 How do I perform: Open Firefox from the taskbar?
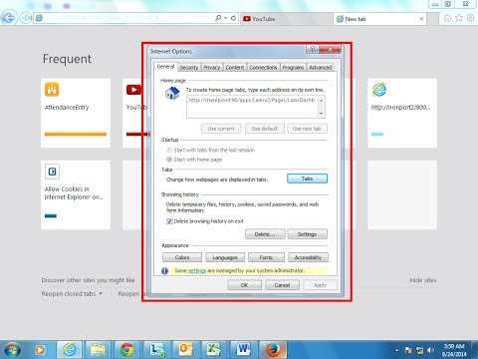pos(273,350)
